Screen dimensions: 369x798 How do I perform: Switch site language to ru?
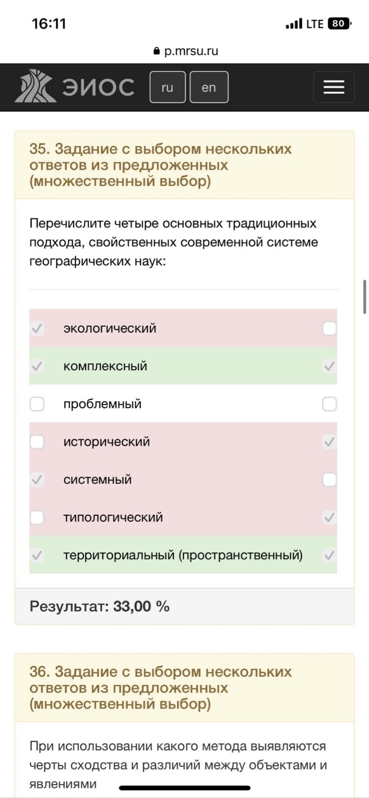click(x=167, y=88)
